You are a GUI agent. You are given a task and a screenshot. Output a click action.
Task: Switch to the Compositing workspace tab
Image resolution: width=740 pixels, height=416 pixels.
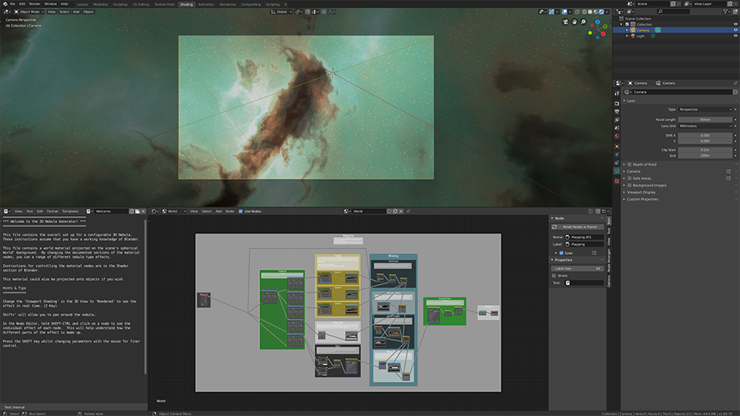[251, 5]
